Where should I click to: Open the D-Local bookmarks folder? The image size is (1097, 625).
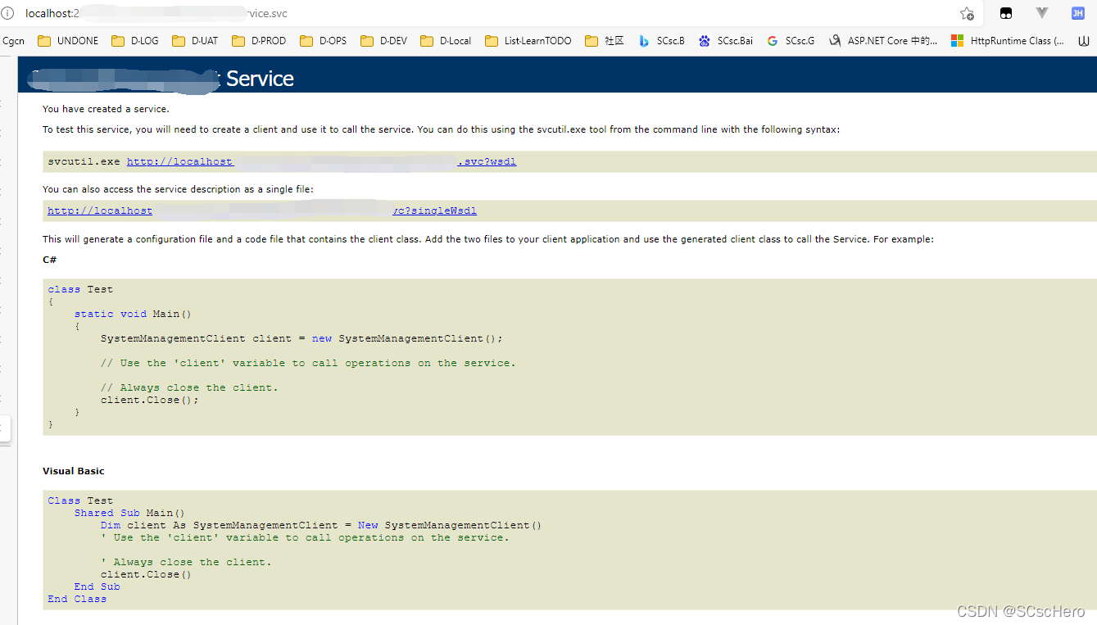point(447,40)
